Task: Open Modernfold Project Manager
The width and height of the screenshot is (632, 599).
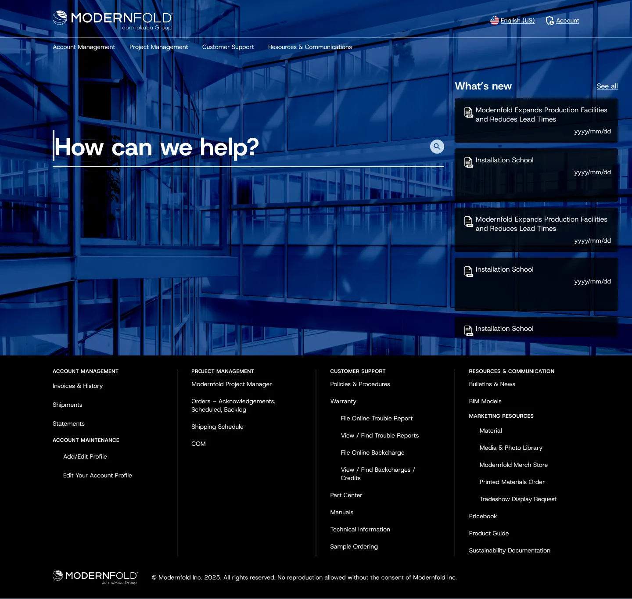Action: click(231, 384)
